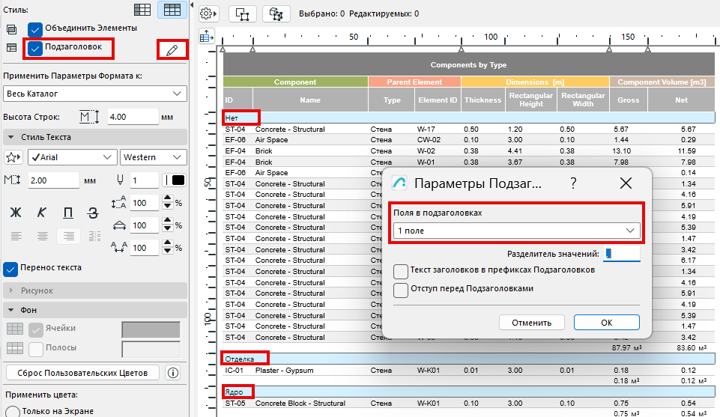The image size is (720, 417).
Task: Open the settings gear menu above schedule
Action: tap(209, 13)
